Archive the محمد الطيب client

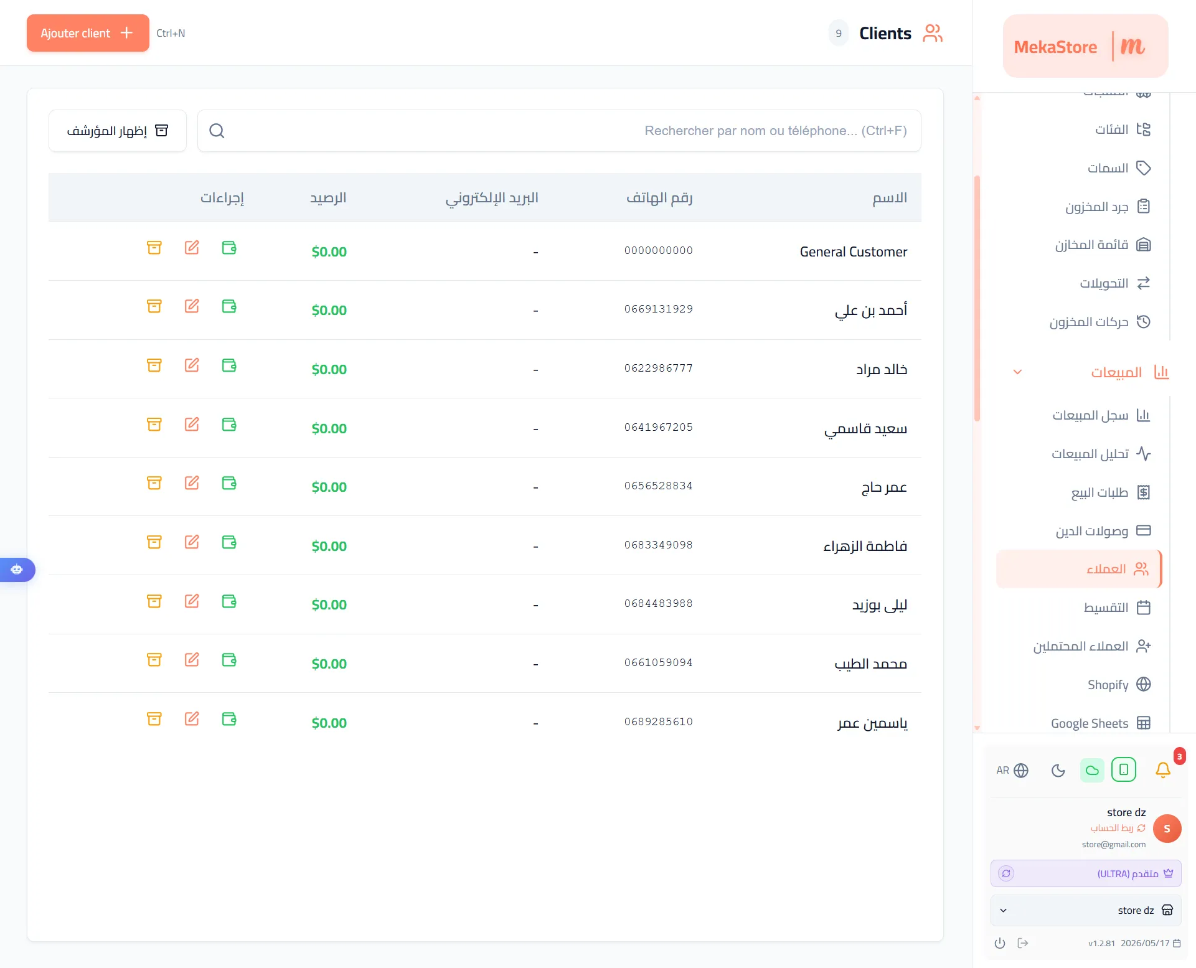(154, 660)
